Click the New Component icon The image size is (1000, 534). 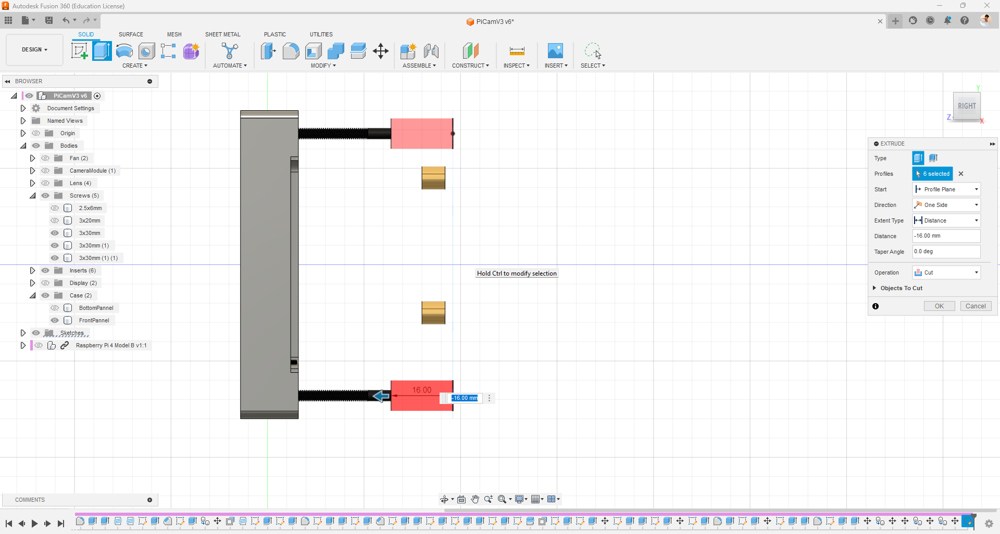(408, 51)
